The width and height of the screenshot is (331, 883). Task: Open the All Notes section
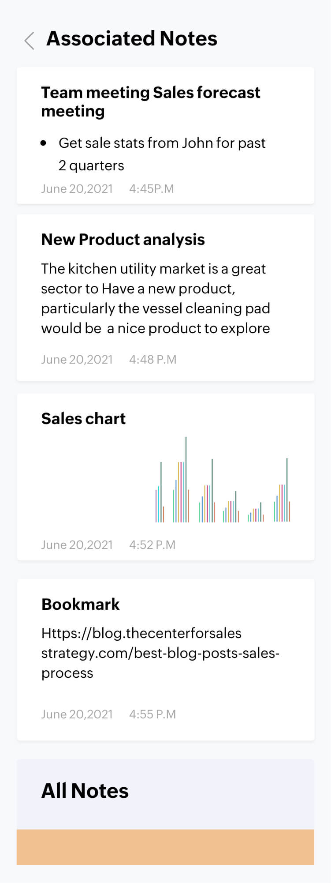click(x=85, y=791)
